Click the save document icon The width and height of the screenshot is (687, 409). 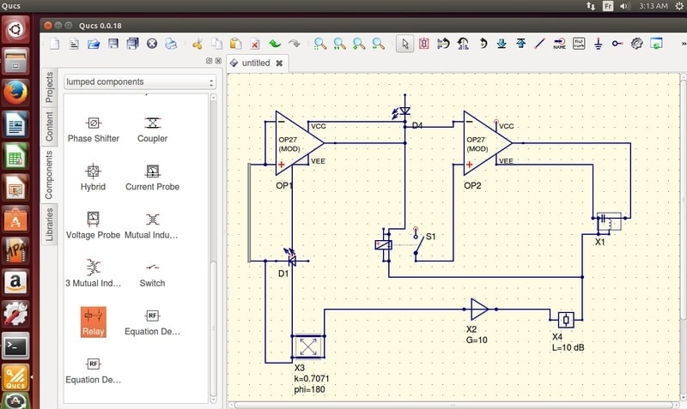coord(113,44)
